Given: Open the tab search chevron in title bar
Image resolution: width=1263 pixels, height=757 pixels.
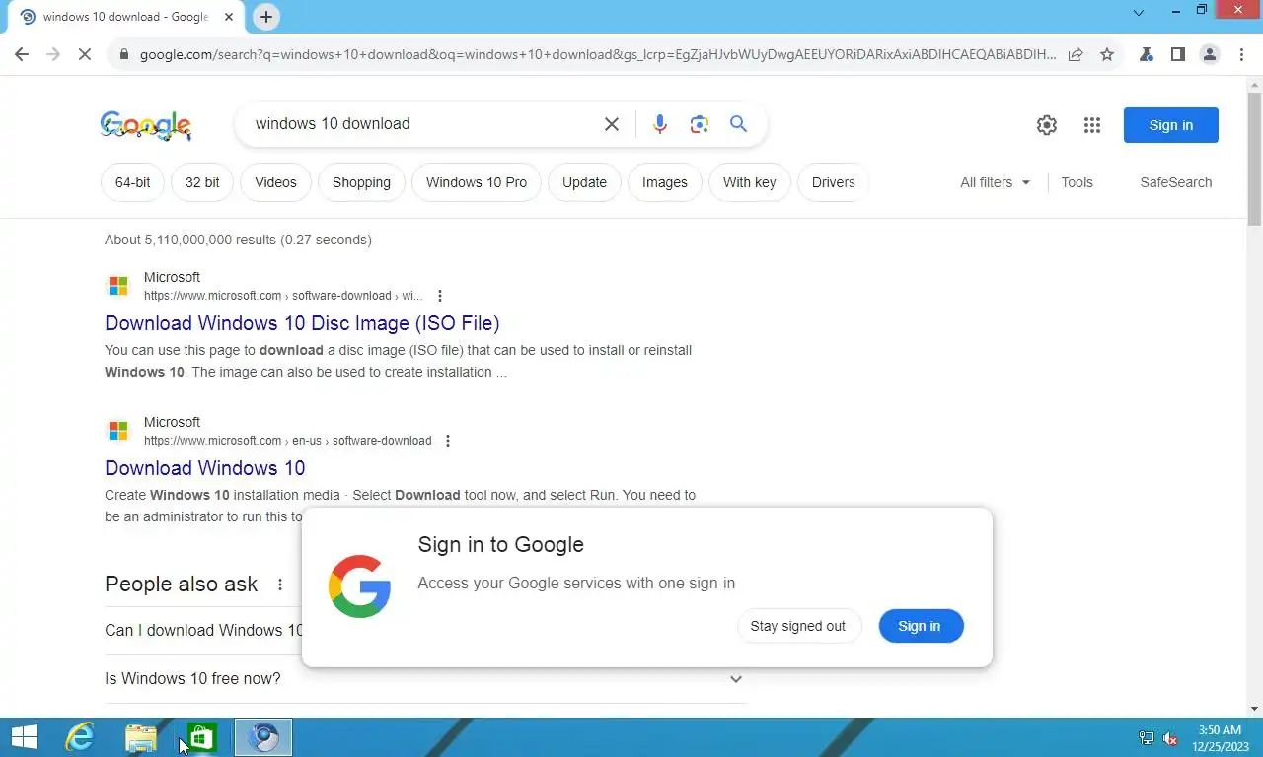Looking at the screenshot, I should point(1138,13).
